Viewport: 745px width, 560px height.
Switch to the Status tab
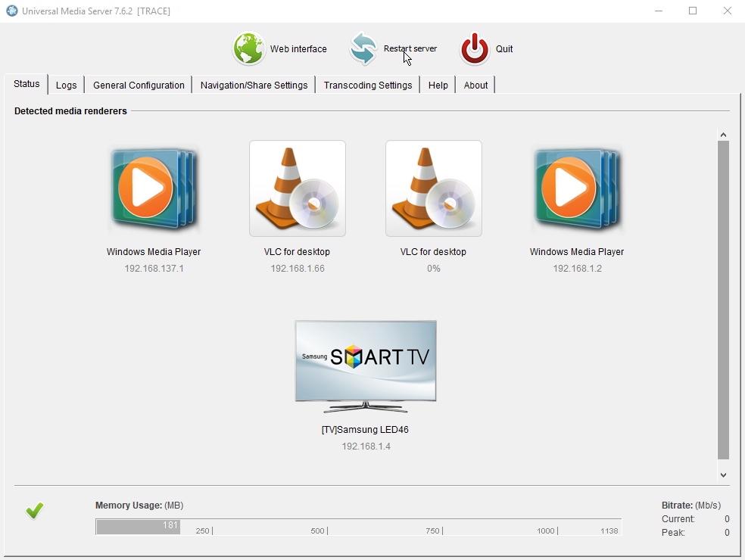(26, 84)
